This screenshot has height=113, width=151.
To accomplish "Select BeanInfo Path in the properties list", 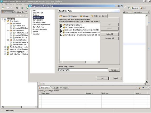I will (x=38, y=13).
